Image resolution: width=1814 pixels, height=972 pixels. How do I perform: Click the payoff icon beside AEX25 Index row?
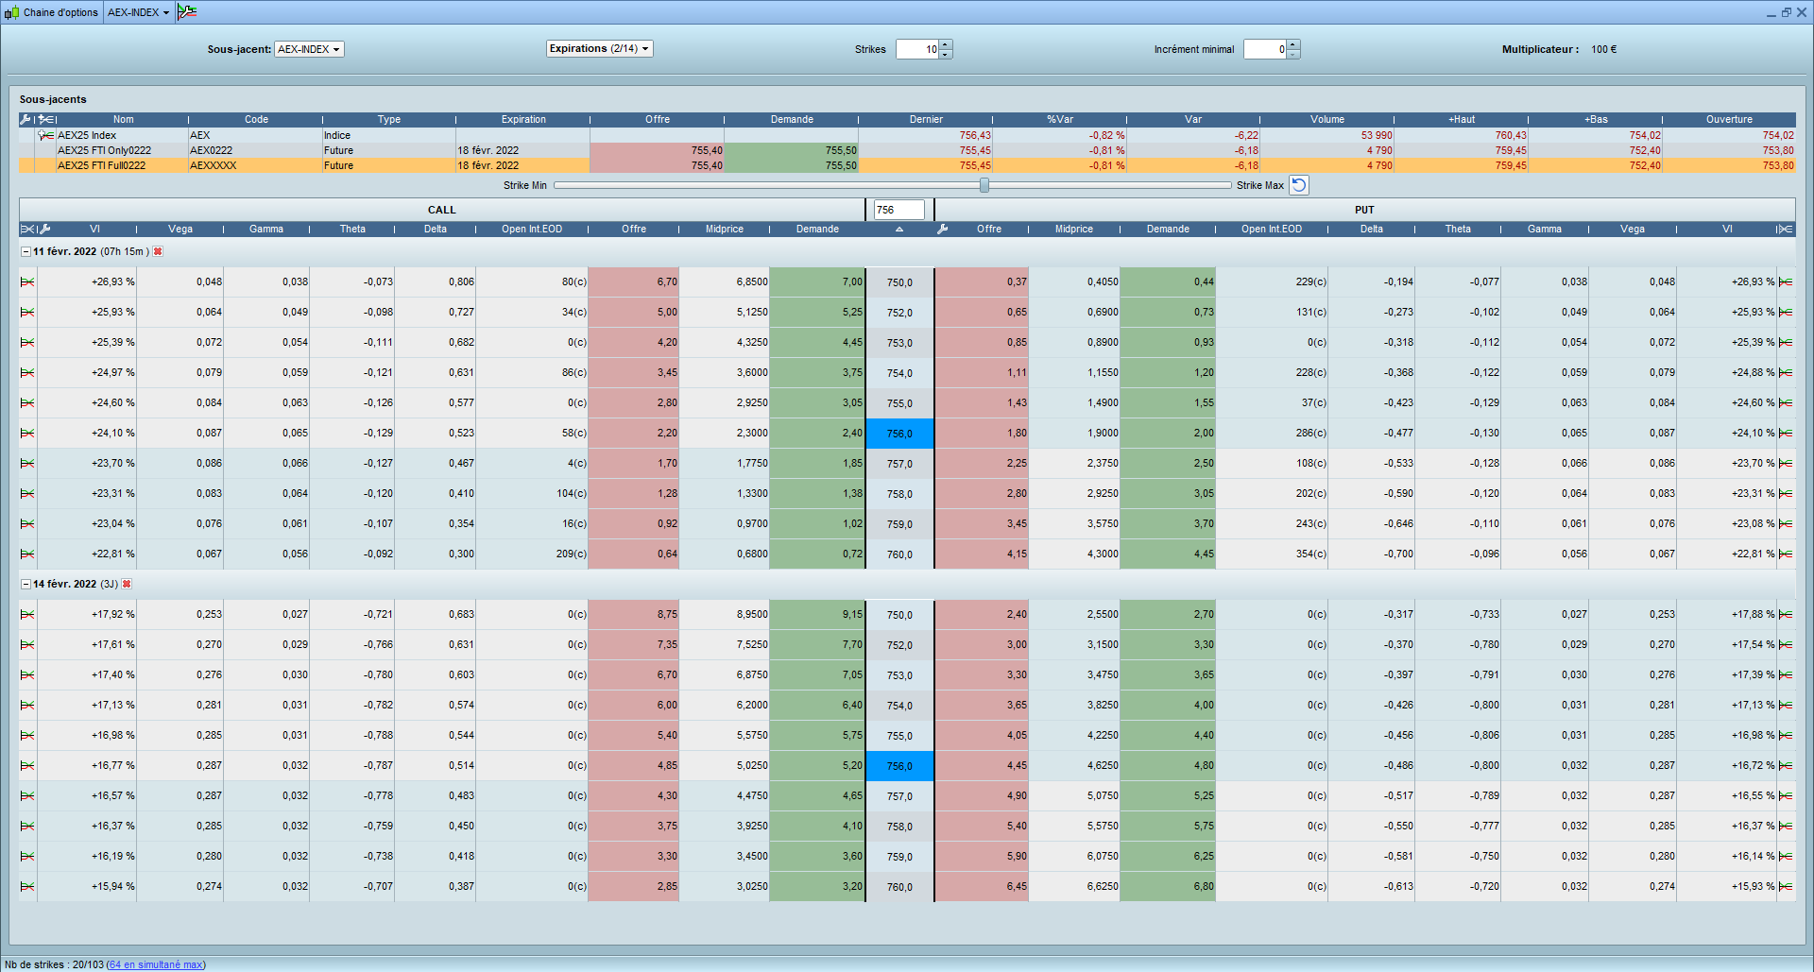(x=45, y=136)
